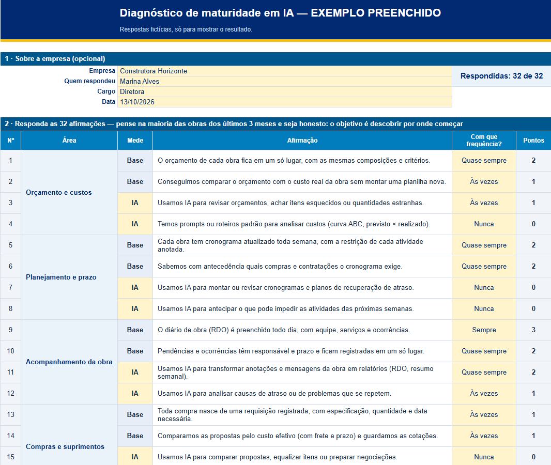The height and width of the screenshot is (465, 551).
Task: Select statement about comparing orçamento with custo real
Action: pos(302,181)
